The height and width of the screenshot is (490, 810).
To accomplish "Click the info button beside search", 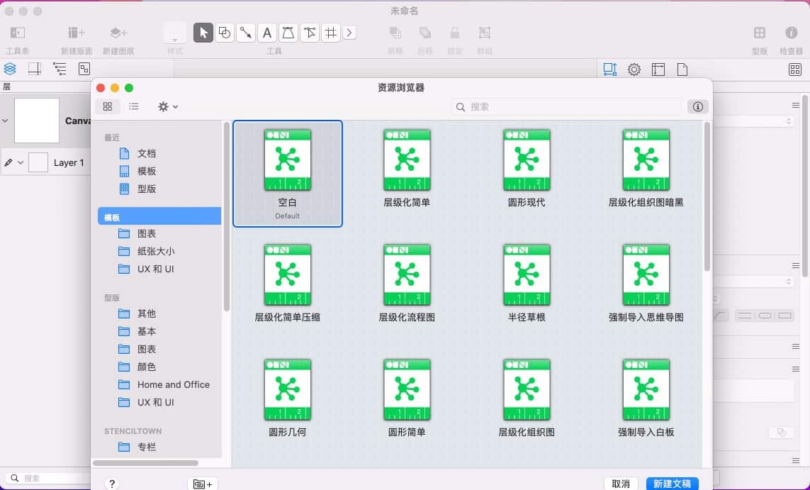I will point(697,106).
